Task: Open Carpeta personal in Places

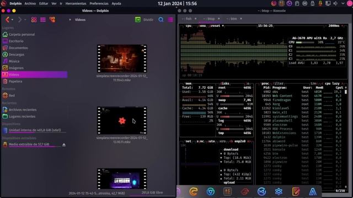Action: pos(34,34)
